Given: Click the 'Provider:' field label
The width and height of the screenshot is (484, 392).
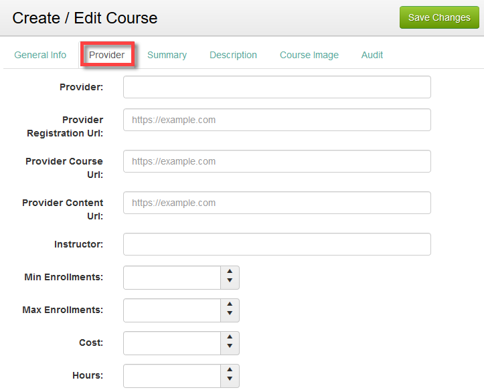Looking at the screenshot, I should click(x=81, y=87).
